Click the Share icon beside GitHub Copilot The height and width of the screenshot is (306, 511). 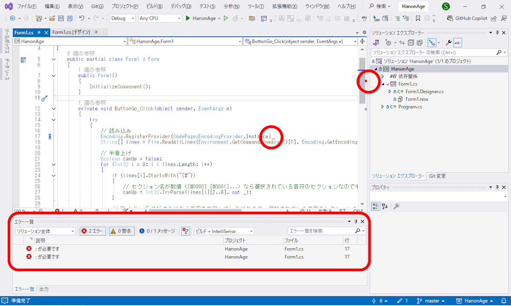[494, 18]
